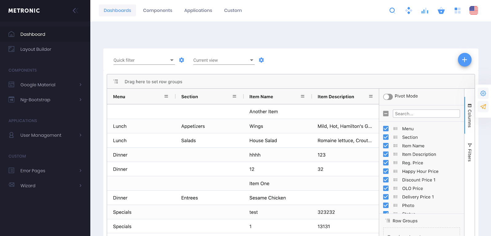Open the Quick filter dropdown
Screen dimensions: 491x236
(144, 60)
